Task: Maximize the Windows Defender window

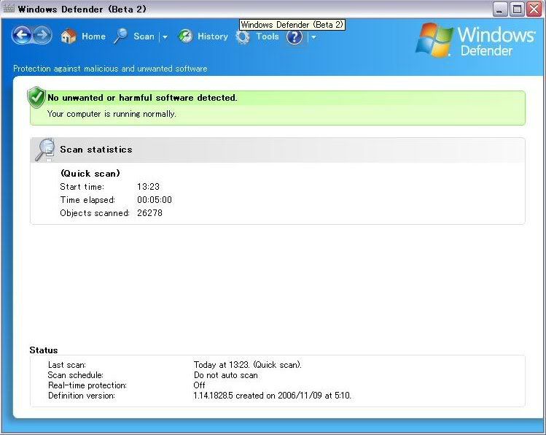Action: 517,9
